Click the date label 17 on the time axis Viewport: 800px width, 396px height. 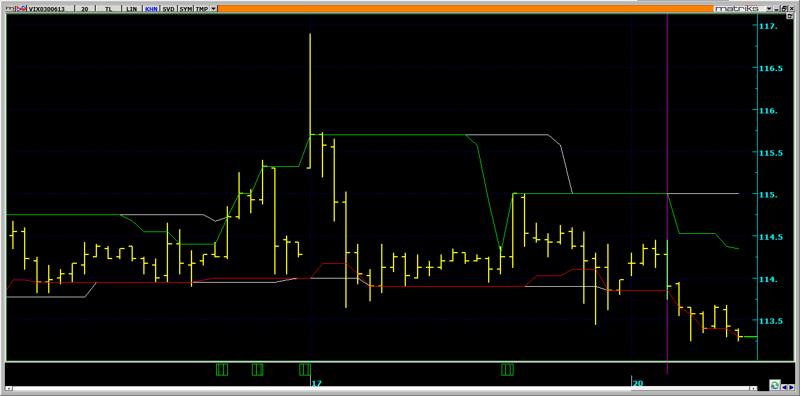317,383
